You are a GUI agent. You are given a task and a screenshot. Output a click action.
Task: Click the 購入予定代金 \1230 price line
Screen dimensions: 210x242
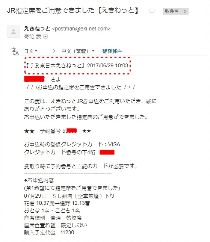pos(49,233)
